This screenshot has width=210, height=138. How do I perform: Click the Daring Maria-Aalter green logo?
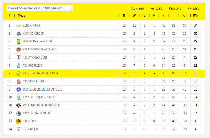click(x=19, y=42)
